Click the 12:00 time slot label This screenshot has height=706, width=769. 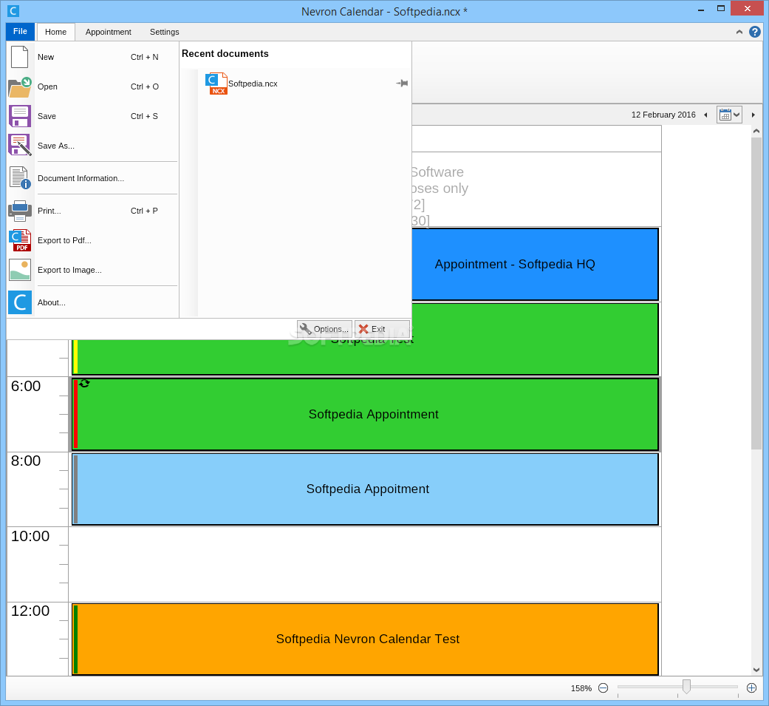pos(30,611)
